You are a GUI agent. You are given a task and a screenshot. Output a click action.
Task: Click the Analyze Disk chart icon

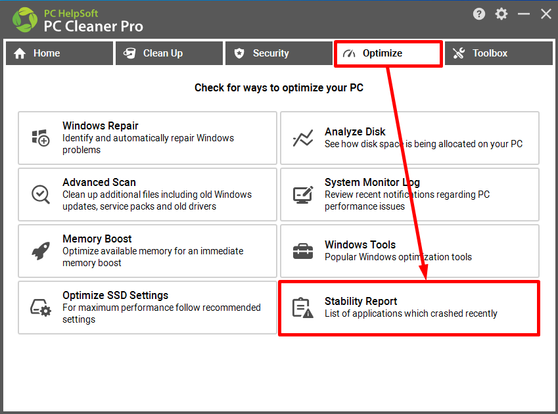303,138
